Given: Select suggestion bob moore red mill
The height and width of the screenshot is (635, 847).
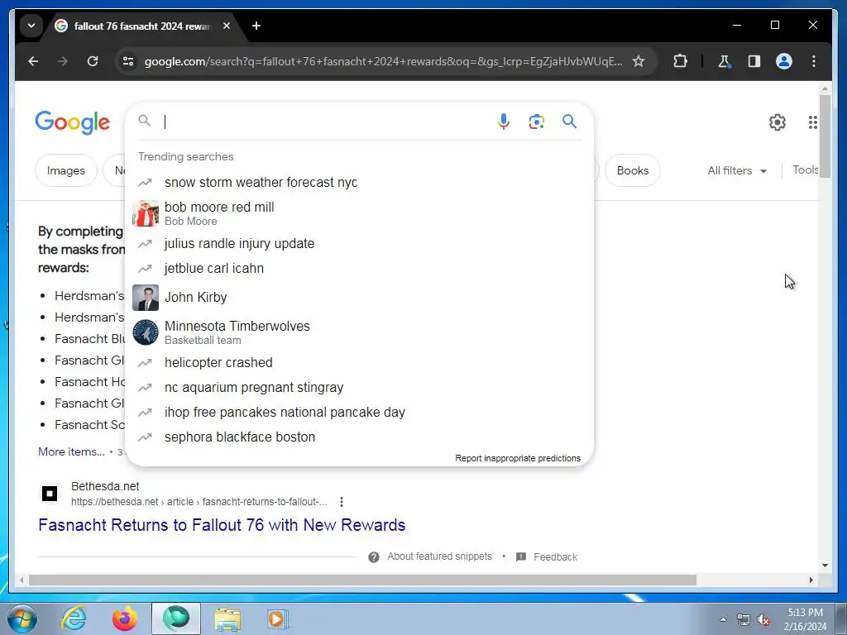Looking at the screenshot, I should 359,213.
